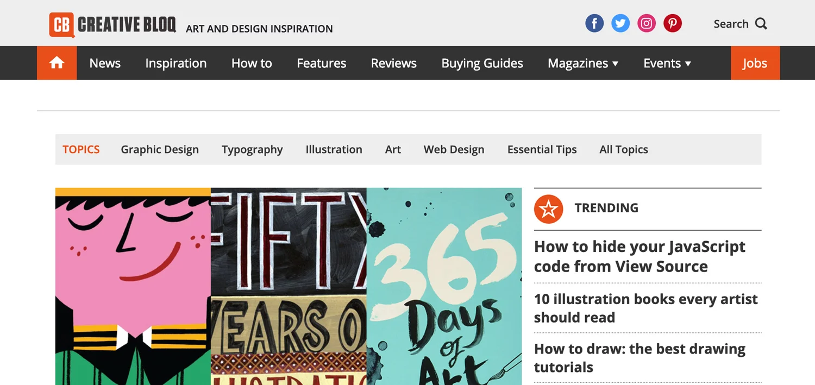Image resolution: width=815 pixels, height=385 pixels.
Task: Click the 'Fifty Years of Illustration' cover image
Action: [x=289, y=286]
